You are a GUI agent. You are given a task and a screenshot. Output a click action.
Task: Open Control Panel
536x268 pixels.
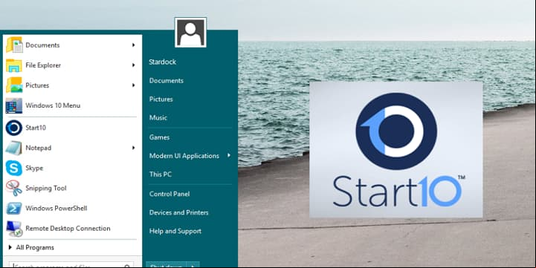(169, 194)
